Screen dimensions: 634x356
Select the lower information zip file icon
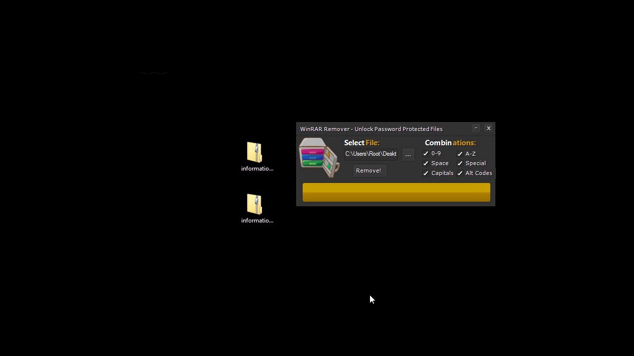pyautogui.click(x=255, y=204)
